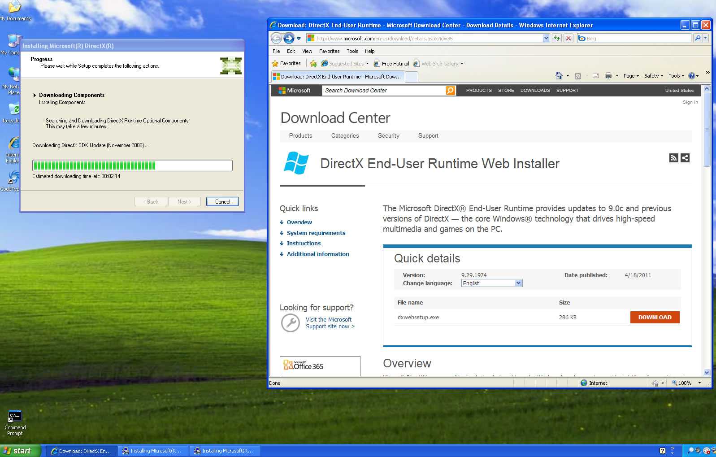
Task: Click Add to Favorites Bar star icon
Action: [313, 63]
